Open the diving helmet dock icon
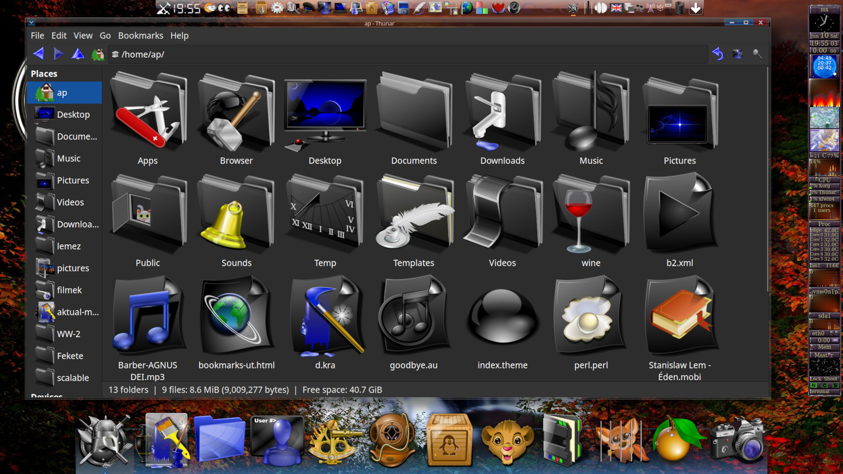The height and width of the screenshot is (474, 843). coord(392,440)
